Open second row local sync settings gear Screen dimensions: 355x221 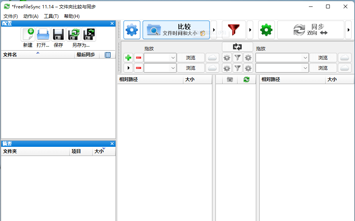(248, 68)
